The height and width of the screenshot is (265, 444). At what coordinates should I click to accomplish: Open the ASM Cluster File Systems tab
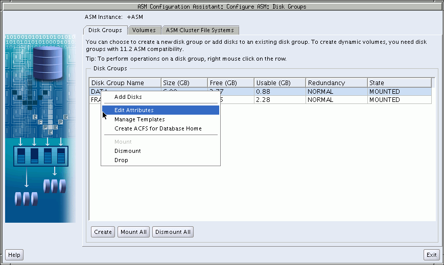pos(200,30)
